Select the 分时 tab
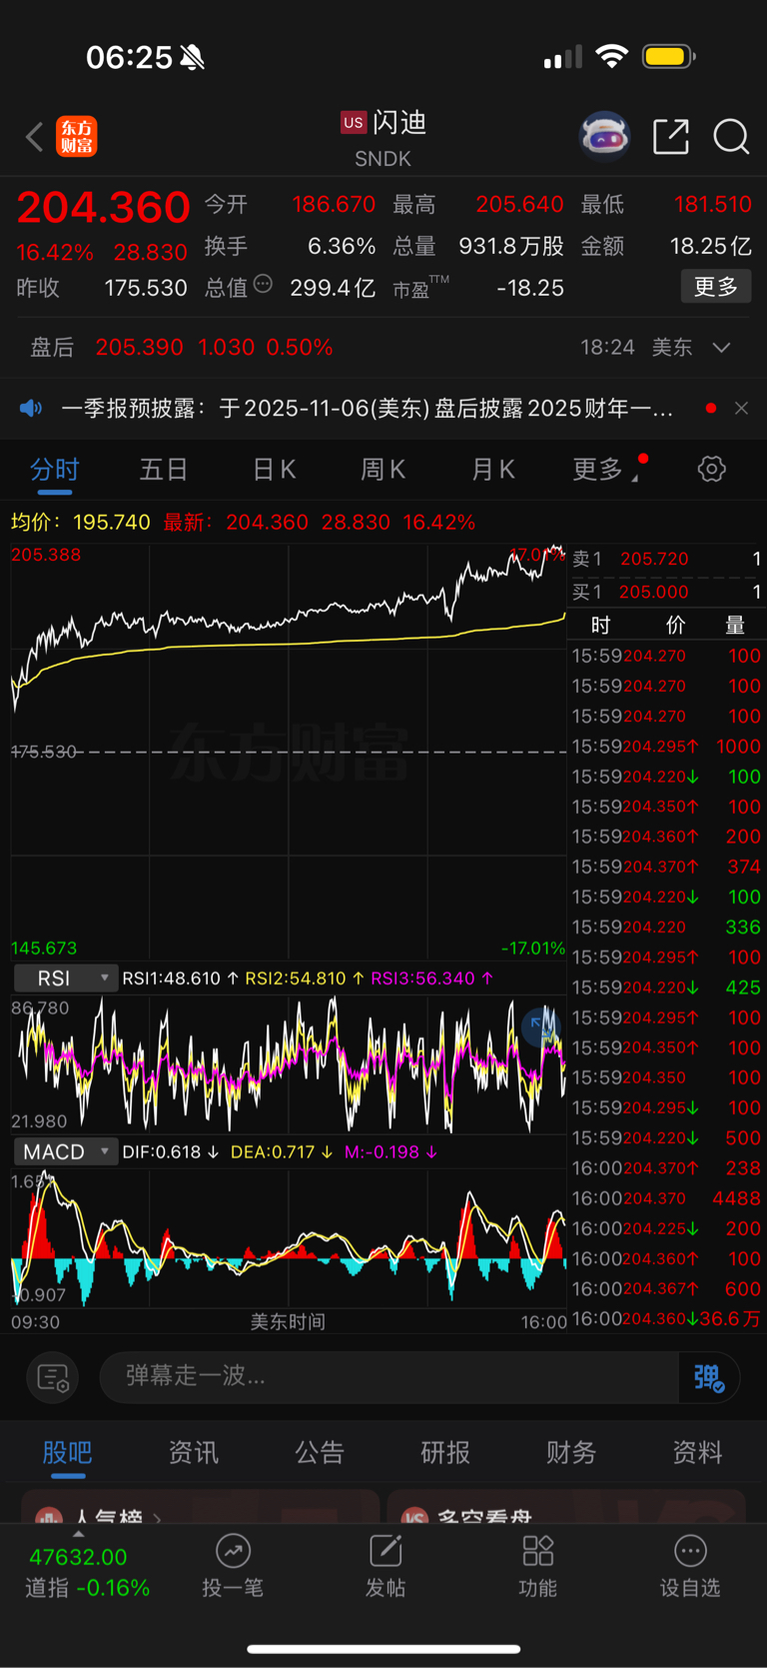The width and height of the screenshot is (767, 1668). (x=55, y=469)
